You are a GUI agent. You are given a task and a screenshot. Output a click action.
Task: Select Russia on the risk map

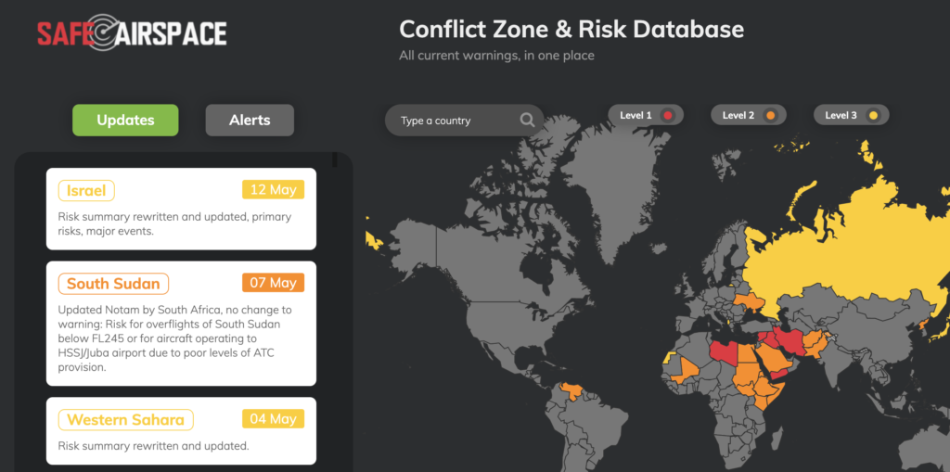(x=835, y=241)
